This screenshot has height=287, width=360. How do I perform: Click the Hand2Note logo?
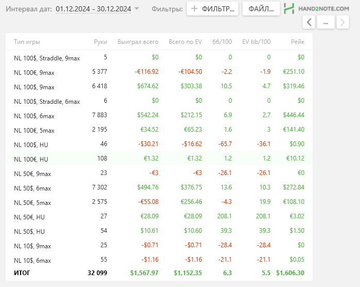coord(316,9)
